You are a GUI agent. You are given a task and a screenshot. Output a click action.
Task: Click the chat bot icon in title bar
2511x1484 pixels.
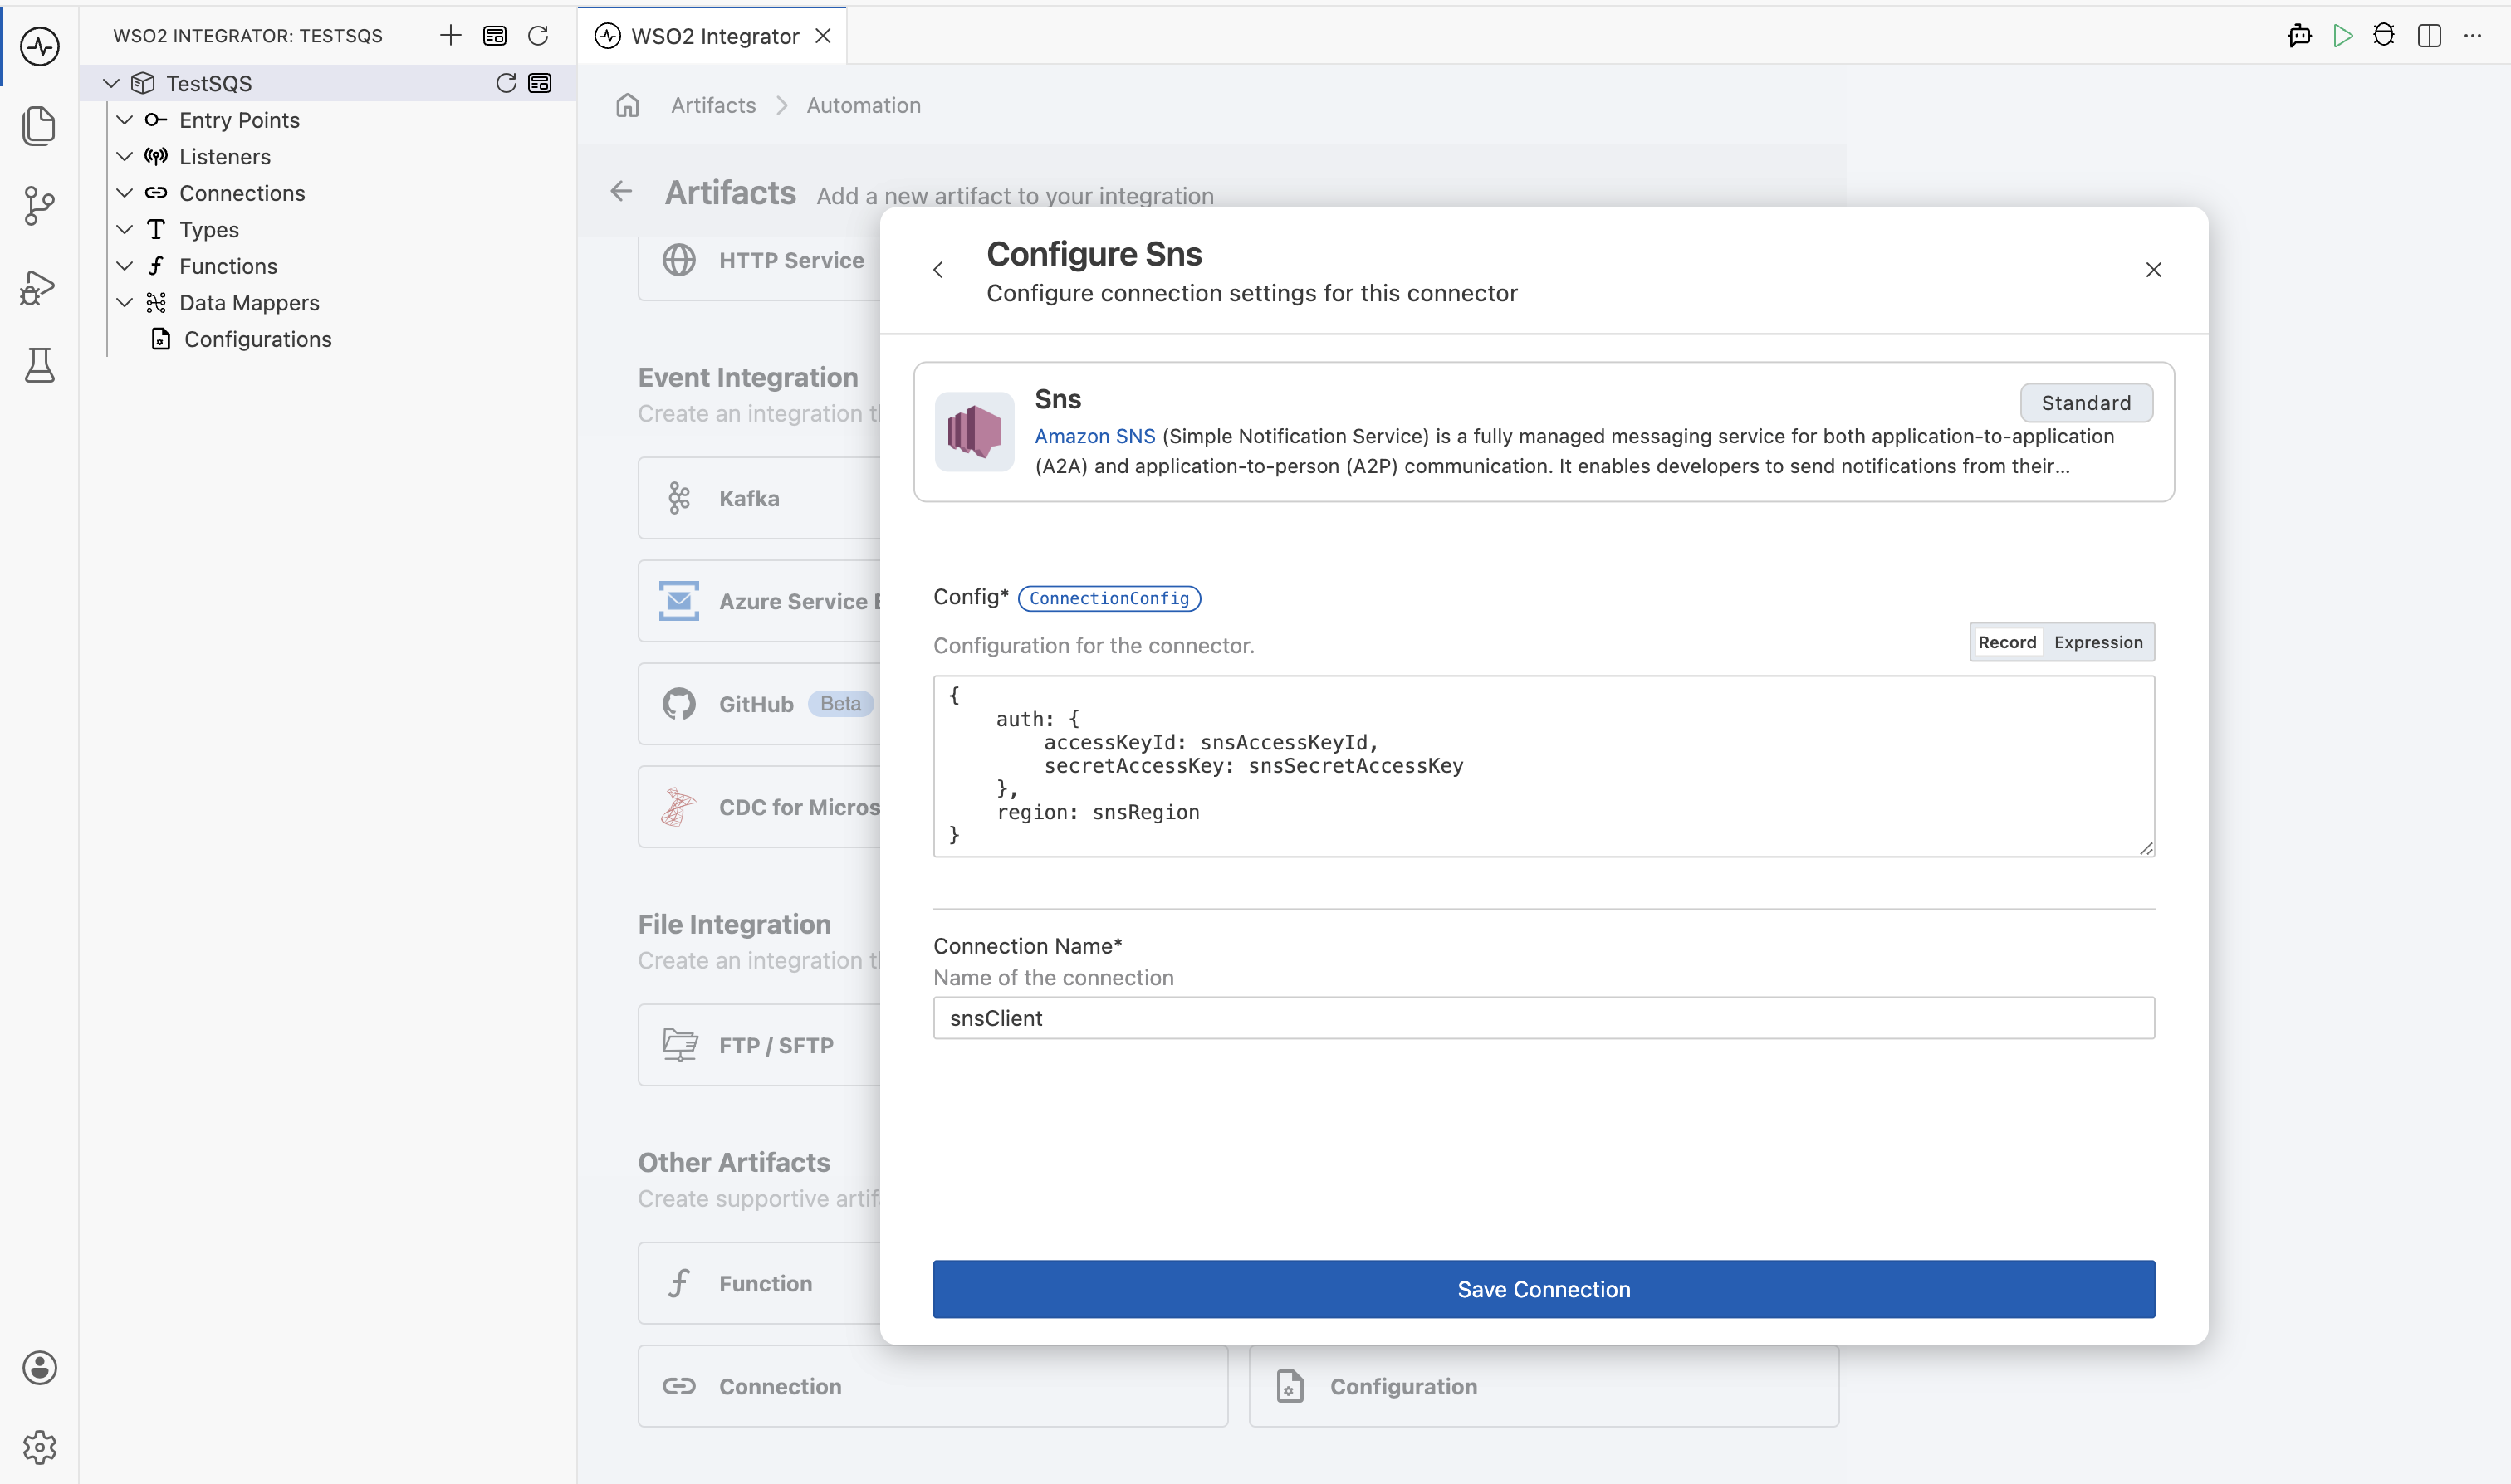[x=2300, y=36]
